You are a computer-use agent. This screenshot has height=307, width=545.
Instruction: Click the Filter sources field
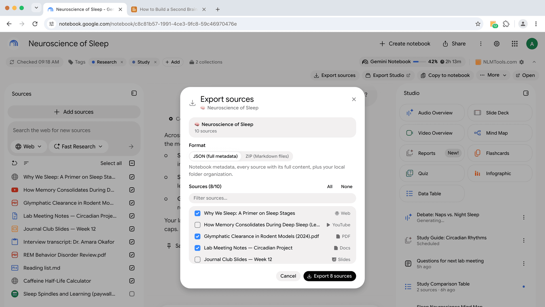click(272, 198)
